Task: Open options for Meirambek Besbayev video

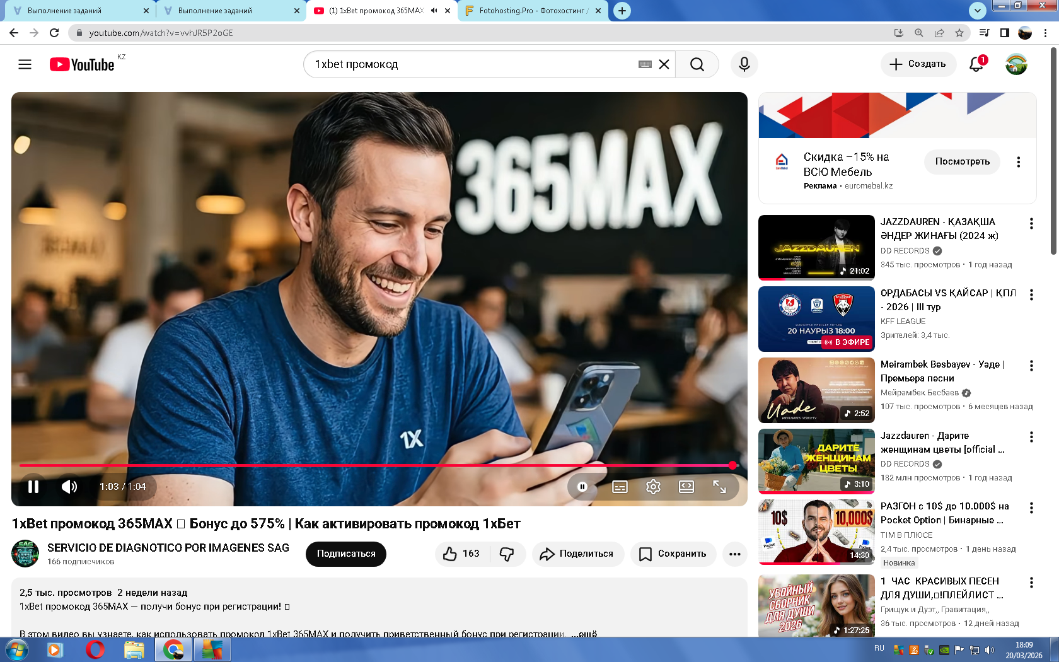Action: pos(1031,366)
